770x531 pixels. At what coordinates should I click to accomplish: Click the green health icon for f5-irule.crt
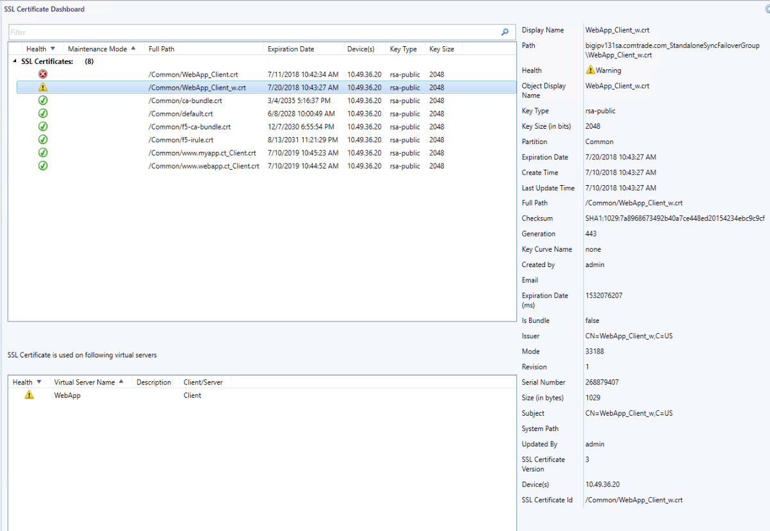pos(42,140)
